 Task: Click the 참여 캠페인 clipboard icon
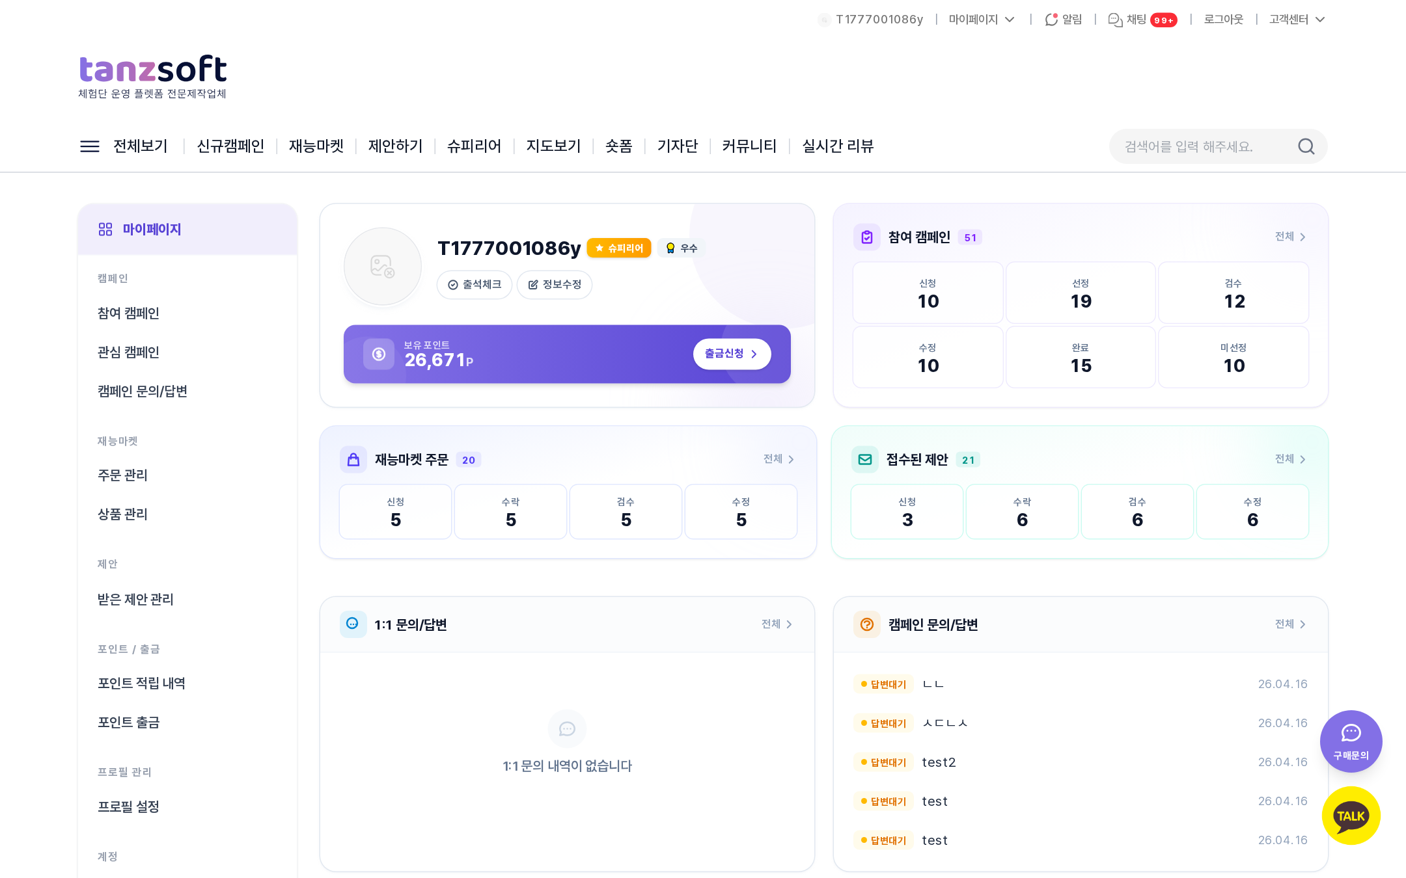867,237
